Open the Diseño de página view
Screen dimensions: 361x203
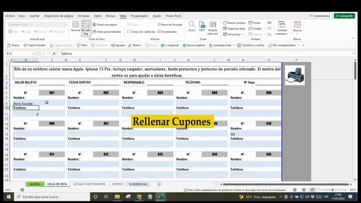pos(105,24)
